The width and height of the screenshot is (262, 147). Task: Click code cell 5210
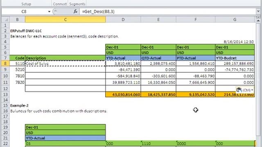click(17, 69)
